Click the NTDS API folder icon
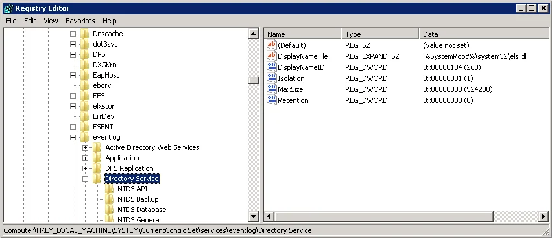Viewport: 552px width, 238px height. pos(109,189)
